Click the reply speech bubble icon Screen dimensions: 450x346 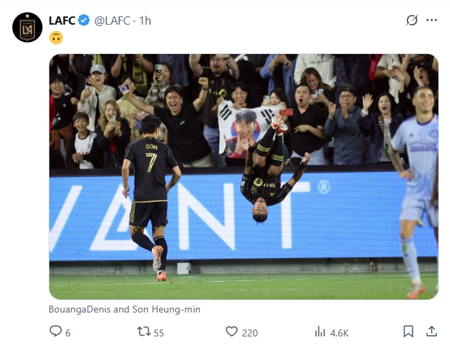[55, 332]
